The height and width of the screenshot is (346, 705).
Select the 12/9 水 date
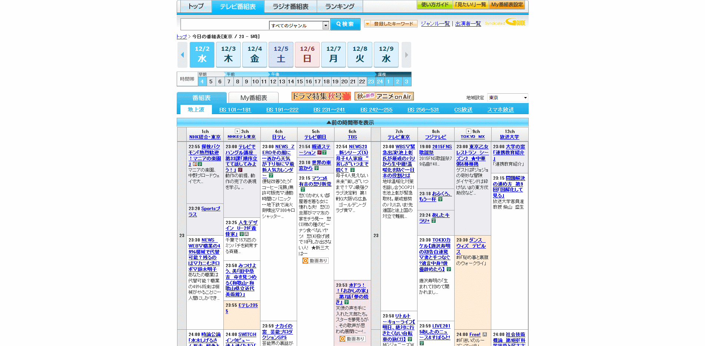[x=386, y=55]
